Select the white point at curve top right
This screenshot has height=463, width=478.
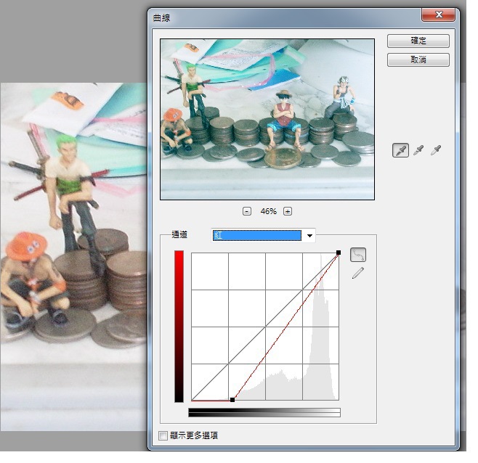[x=339, y=253]
